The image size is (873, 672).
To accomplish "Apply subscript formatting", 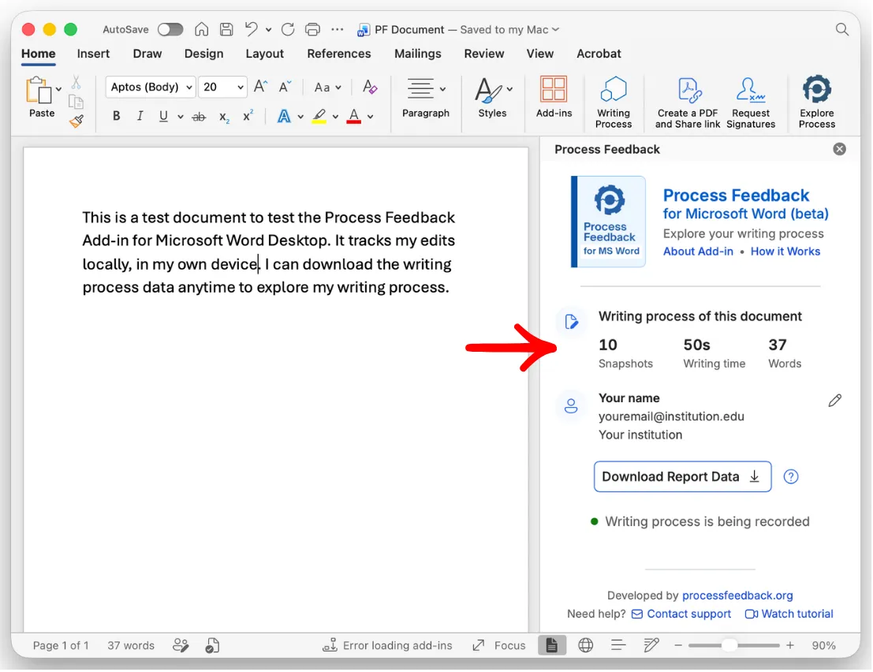I will [x=224, y=117].
